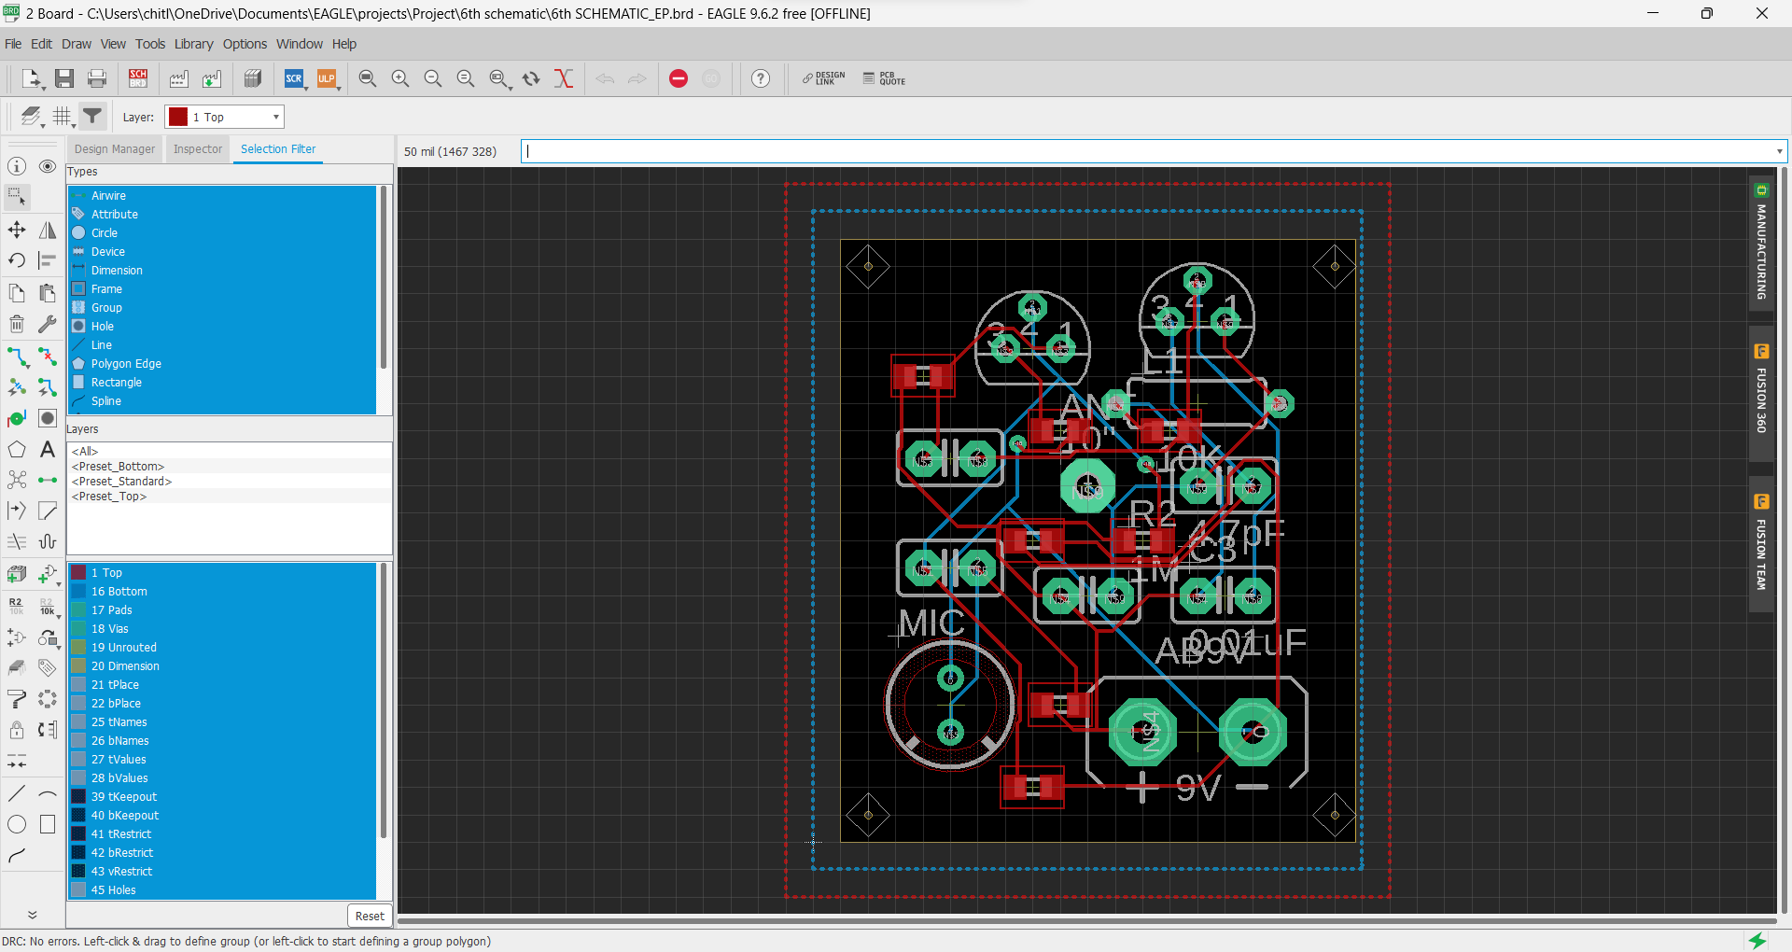
Task: Click the Save icon in the toolbar
Action: (x=64, y=79)
